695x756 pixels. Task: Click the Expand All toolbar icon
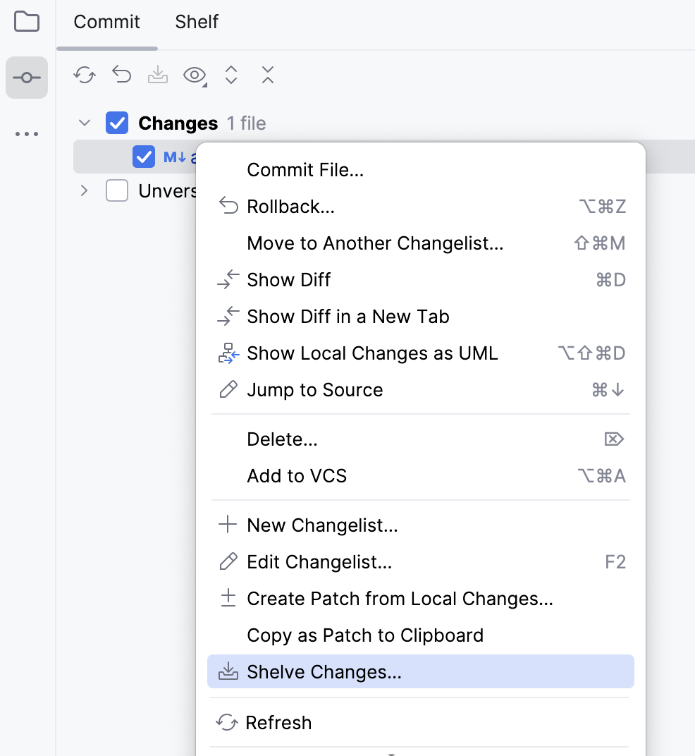coord(230,74)
